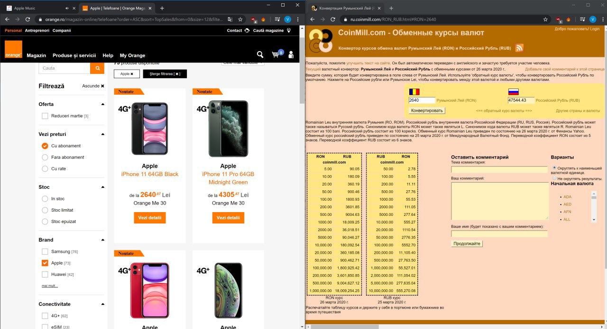Hide filters with the Ascunde control
The height and width of the screenshot is (329, 607).
[x=93, y=86]
